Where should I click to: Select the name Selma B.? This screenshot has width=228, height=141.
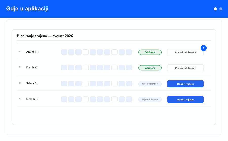pos(32,83)
